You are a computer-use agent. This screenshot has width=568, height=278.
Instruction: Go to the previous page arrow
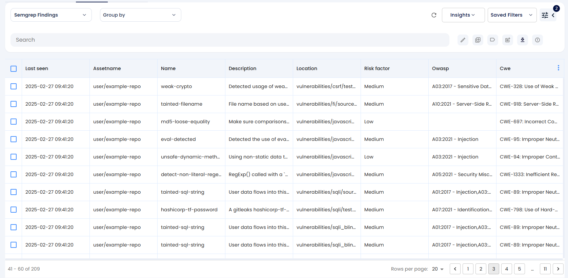point(455,269)
